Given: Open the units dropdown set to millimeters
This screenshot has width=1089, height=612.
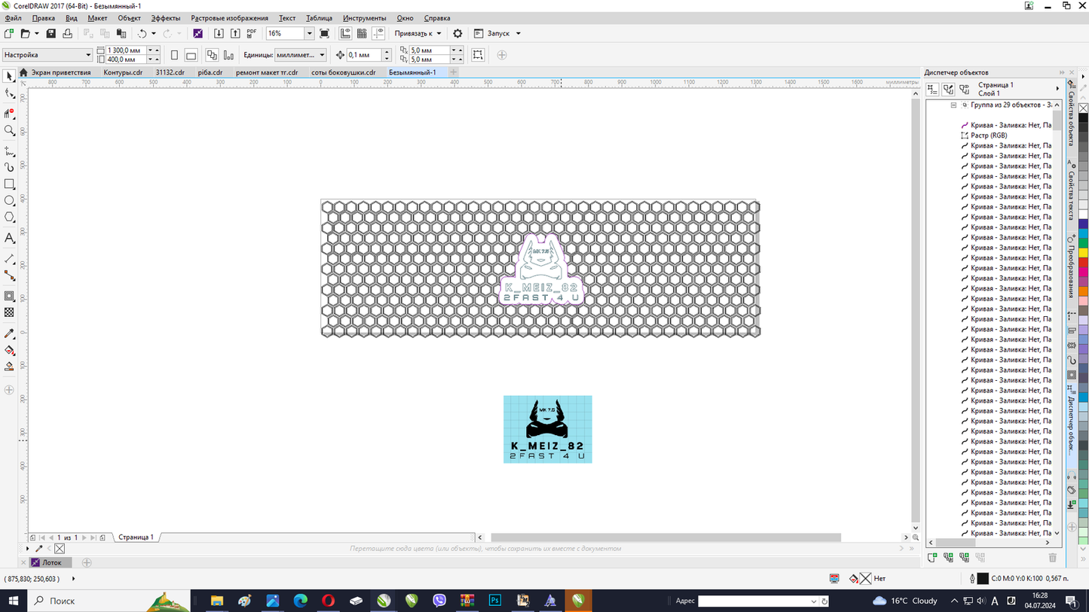Looking at the screenshot, I should click(320, 54).
